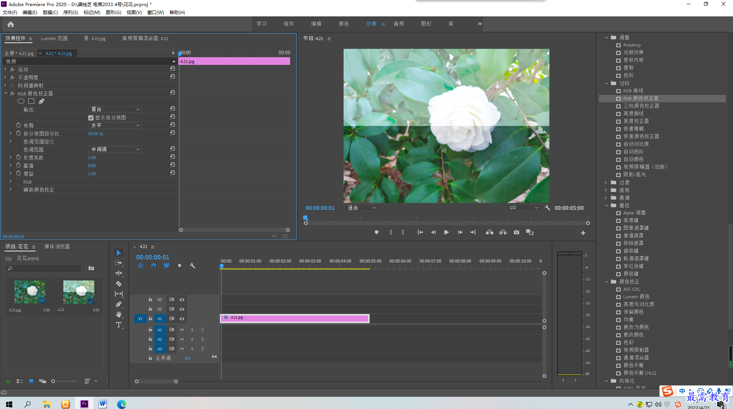
Task: Switch to the 颜色 workspace tab
Action: click(x=344, y=24)
